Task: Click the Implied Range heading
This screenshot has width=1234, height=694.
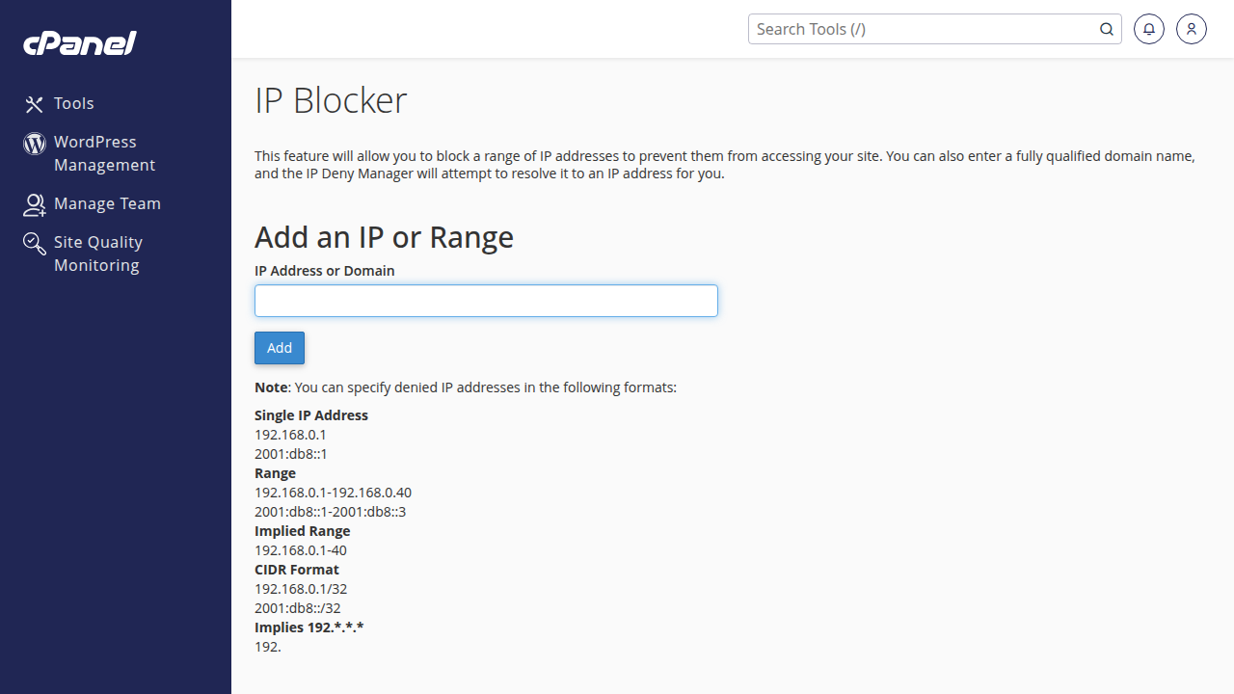Action: point(303,531)
